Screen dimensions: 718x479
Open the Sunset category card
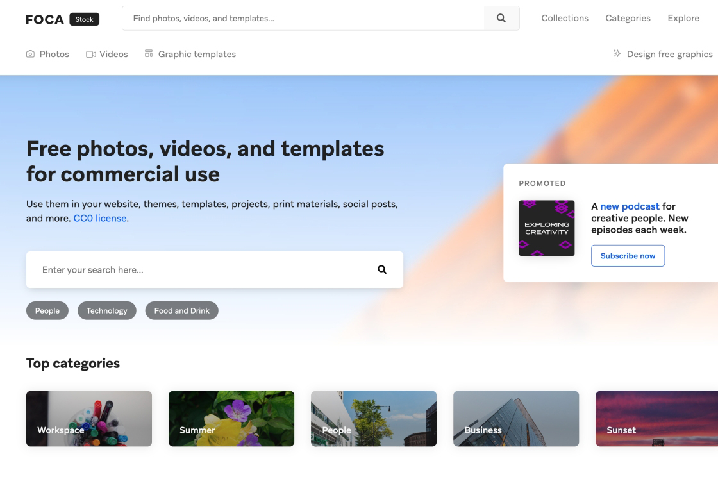[656, 419]
